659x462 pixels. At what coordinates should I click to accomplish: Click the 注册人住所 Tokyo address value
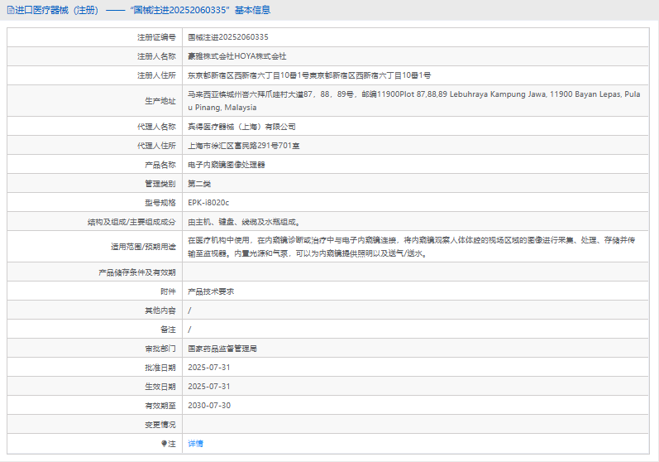309,75
